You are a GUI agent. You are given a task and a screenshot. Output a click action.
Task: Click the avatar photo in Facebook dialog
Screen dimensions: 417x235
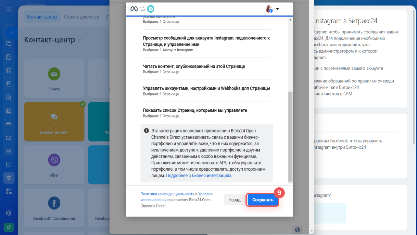coord(269,9)
